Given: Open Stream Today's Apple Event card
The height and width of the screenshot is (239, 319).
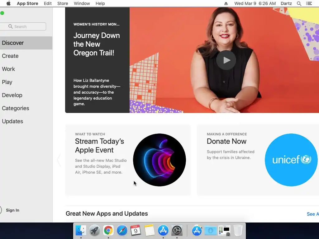Looking at the screenshot, I should point(128,160).
